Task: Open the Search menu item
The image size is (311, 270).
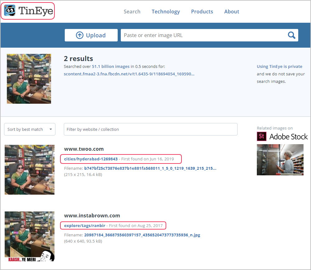Action: pos(132,12)
